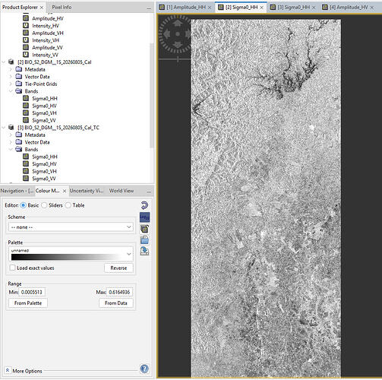Image resolution: width=382 pixels, height=380 pixels.
Task: Click the product [3] Cal_TC database icon
Action: pyautogui.click(x=11, y=127)
